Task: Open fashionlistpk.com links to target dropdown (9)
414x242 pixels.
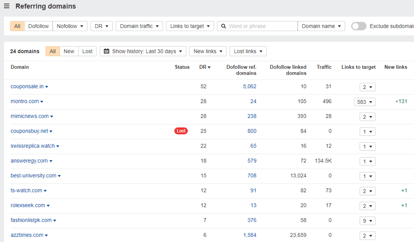Action: tap(367, 221)
